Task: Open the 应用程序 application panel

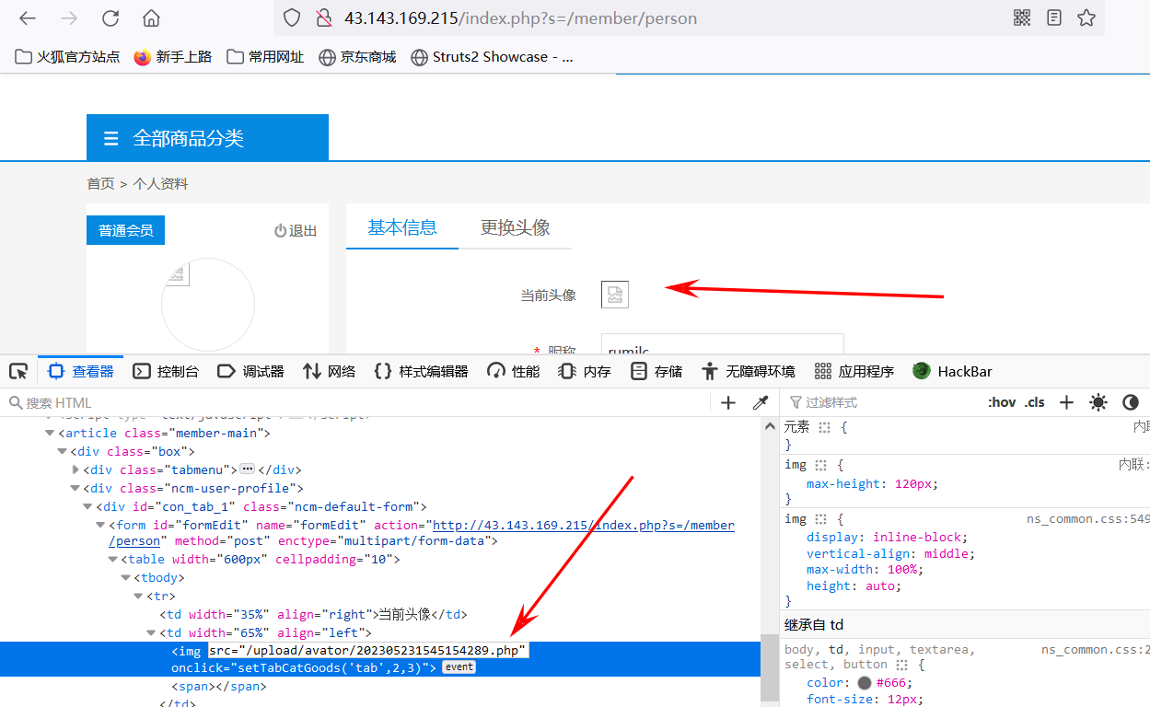Action: tap(854, 371)
